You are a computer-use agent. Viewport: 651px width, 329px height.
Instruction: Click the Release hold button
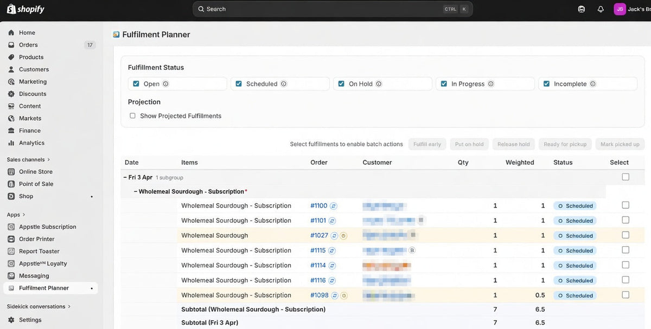514,144
